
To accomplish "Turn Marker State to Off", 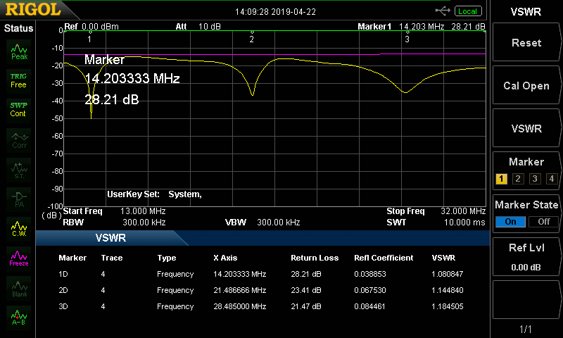I will point(543,221).
